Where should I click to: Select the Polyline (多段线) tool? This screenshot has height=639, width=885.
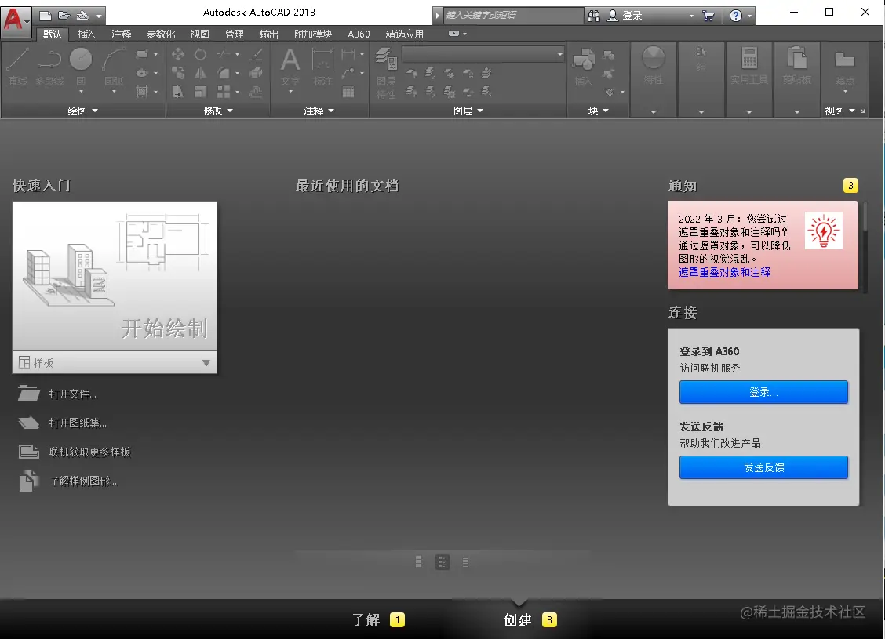coord(49,67)
